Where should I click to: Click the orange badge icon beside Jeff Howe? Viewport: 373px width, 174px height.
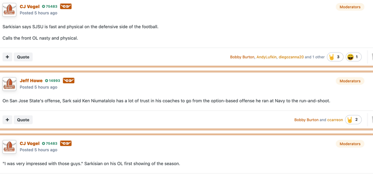point(69,81)
